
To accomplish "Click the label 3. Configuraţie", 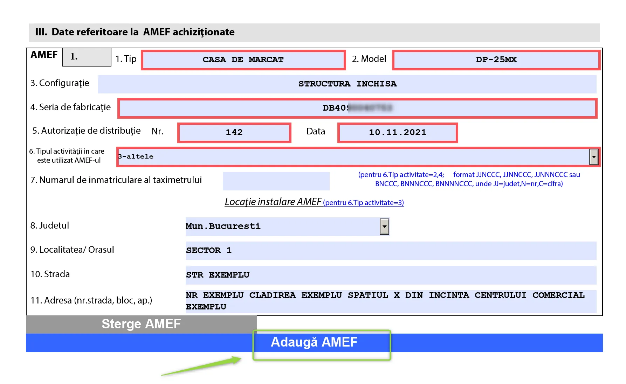I will pyautogui.click(x=60, y=83).
